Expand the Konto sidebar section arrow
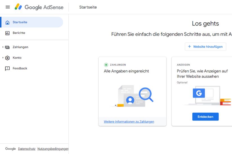This screenshot has width=232, height=154. pos(3,58)
